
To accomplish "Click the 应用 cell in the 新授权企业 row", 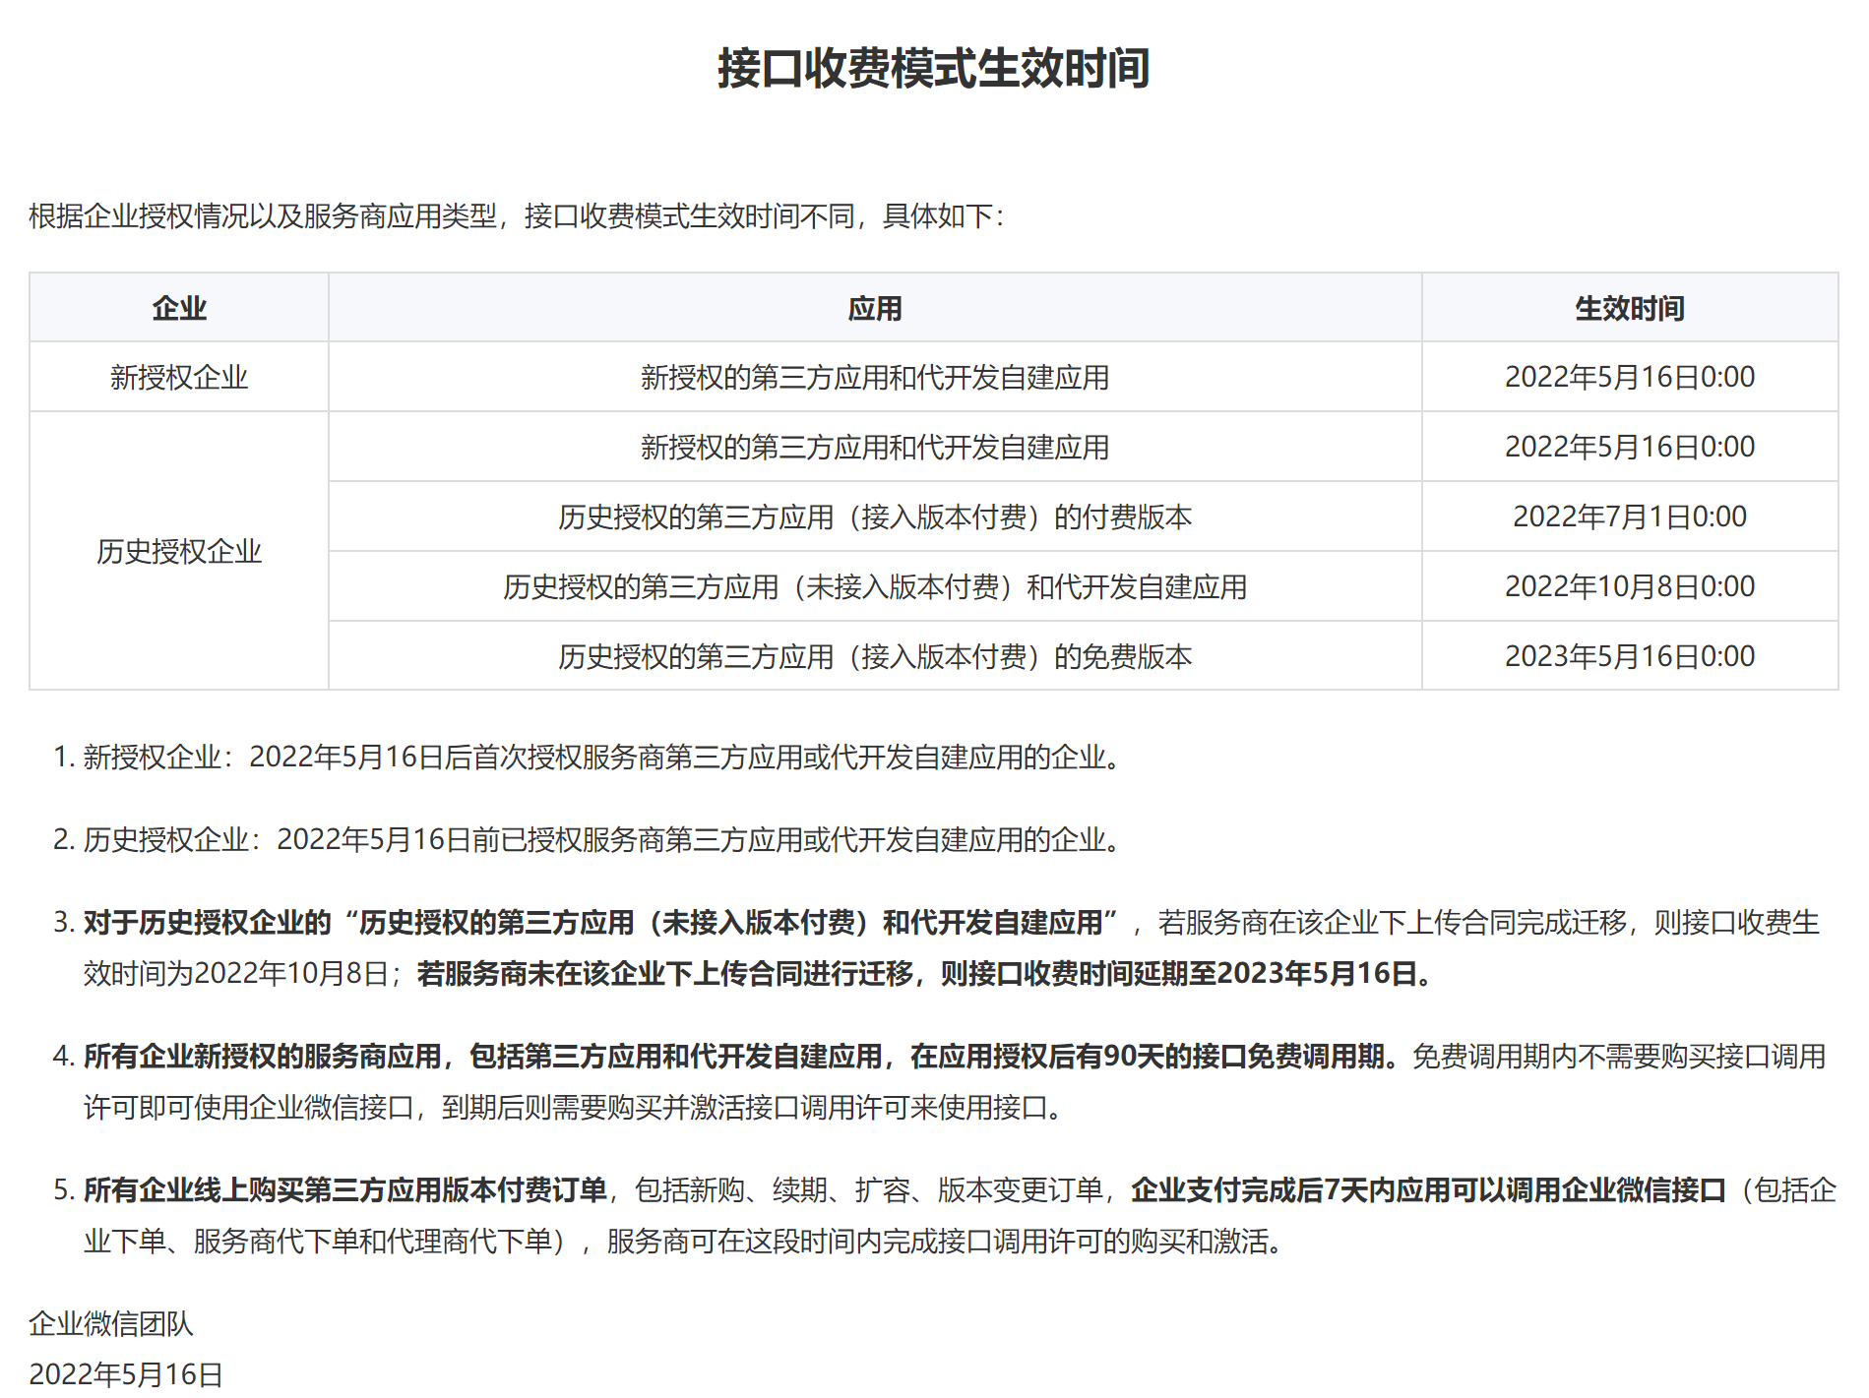I will point(875,377).
